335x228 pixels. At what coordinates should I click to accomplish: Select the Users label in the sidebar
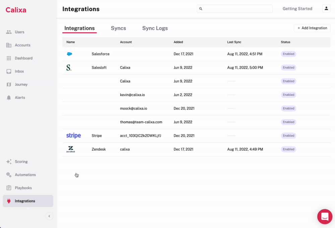(19, 32)
